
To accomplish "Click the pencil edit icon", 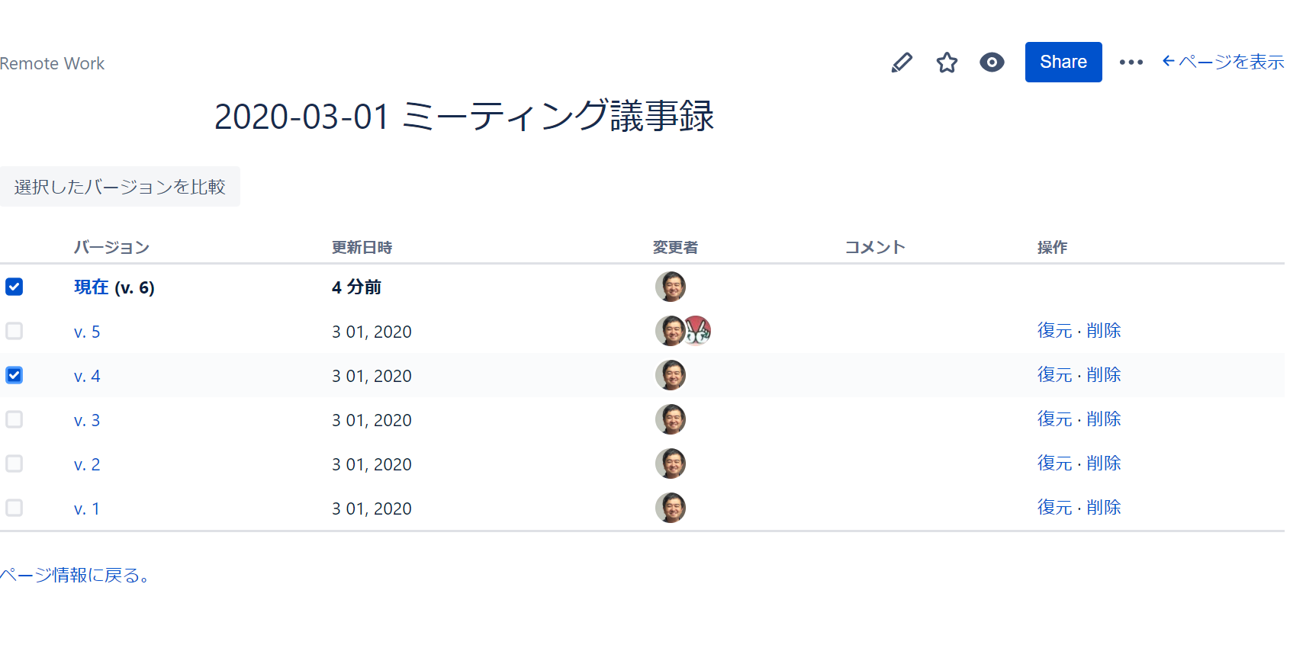I will pos(902,63).
